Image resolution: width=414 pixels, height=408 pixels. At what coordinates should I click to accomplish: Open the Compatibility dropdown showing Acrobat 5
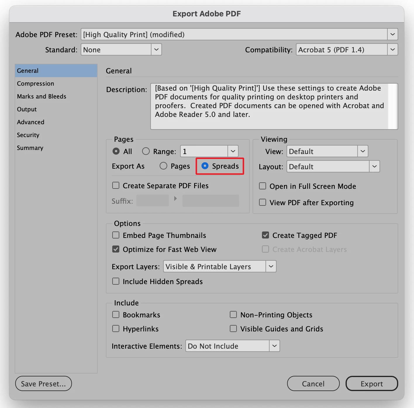pyautogui.click(x=347, y=50)
